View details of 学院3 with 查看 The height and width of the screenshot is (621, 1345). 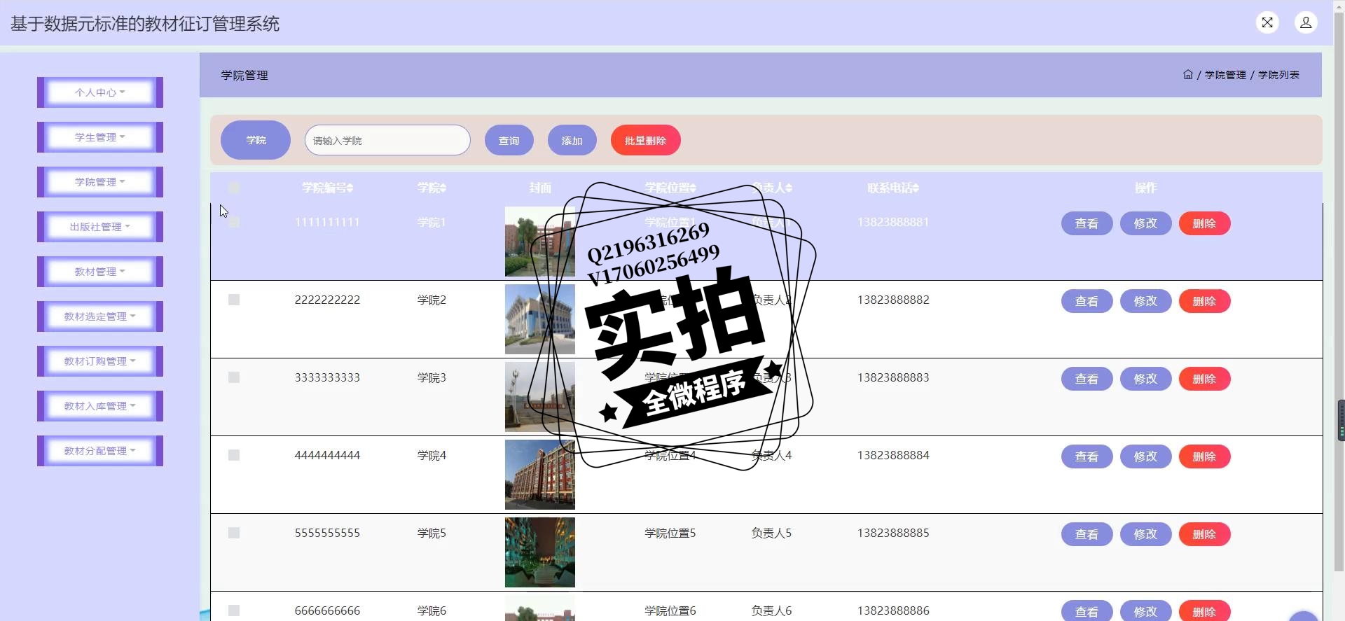1087,379
